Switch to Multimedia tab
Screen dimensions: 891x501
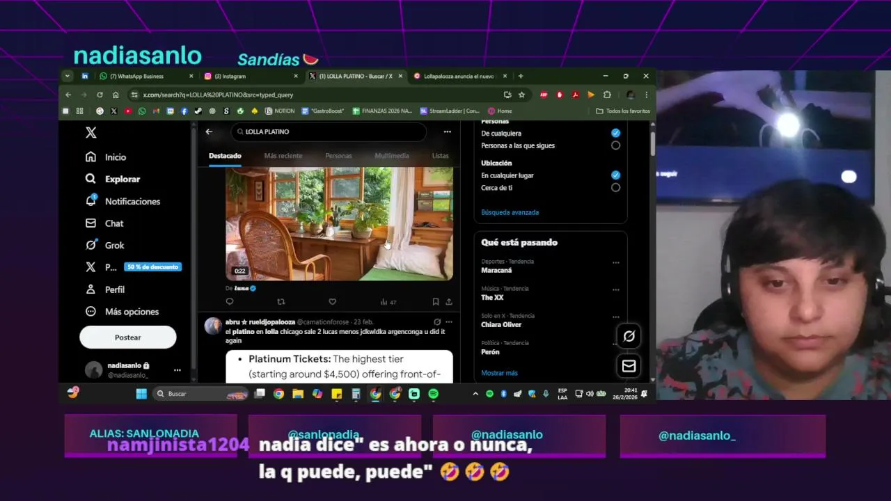click(392, 156)
